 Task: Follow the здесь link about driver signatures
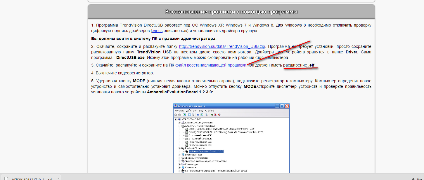pyautogui.click(x=157, y=31)
